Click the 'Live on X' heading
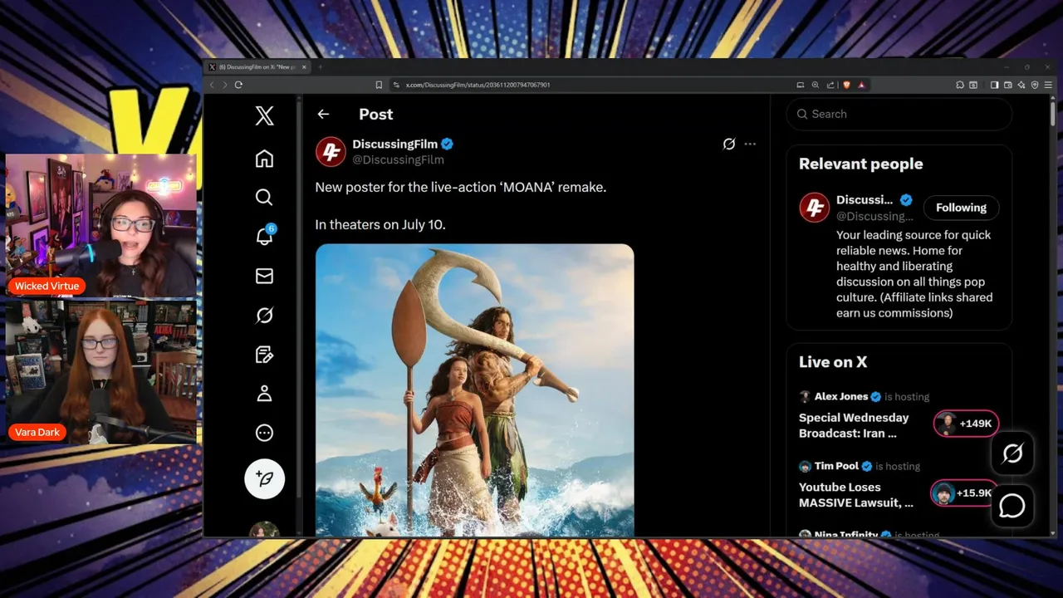Screen dimensions: 1063x598 coord(833,361)
